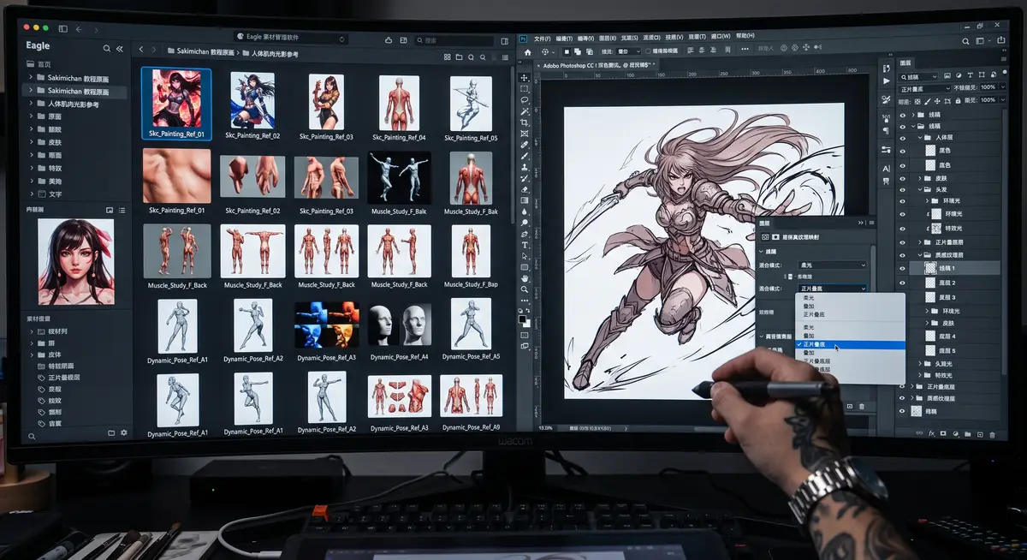
Task: Collapse the Eagle sidebar with double-chevron icon
Action: point(120,49)
